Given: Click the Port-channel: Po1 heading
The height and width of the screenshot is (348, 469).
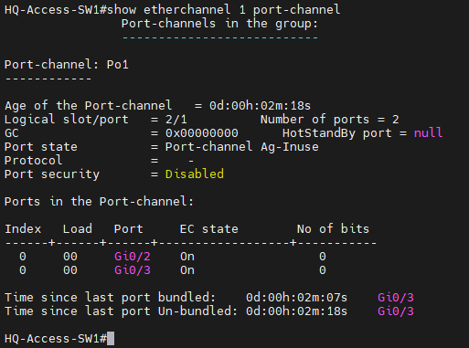Looking at the screenshot, I should click(67, 65).
